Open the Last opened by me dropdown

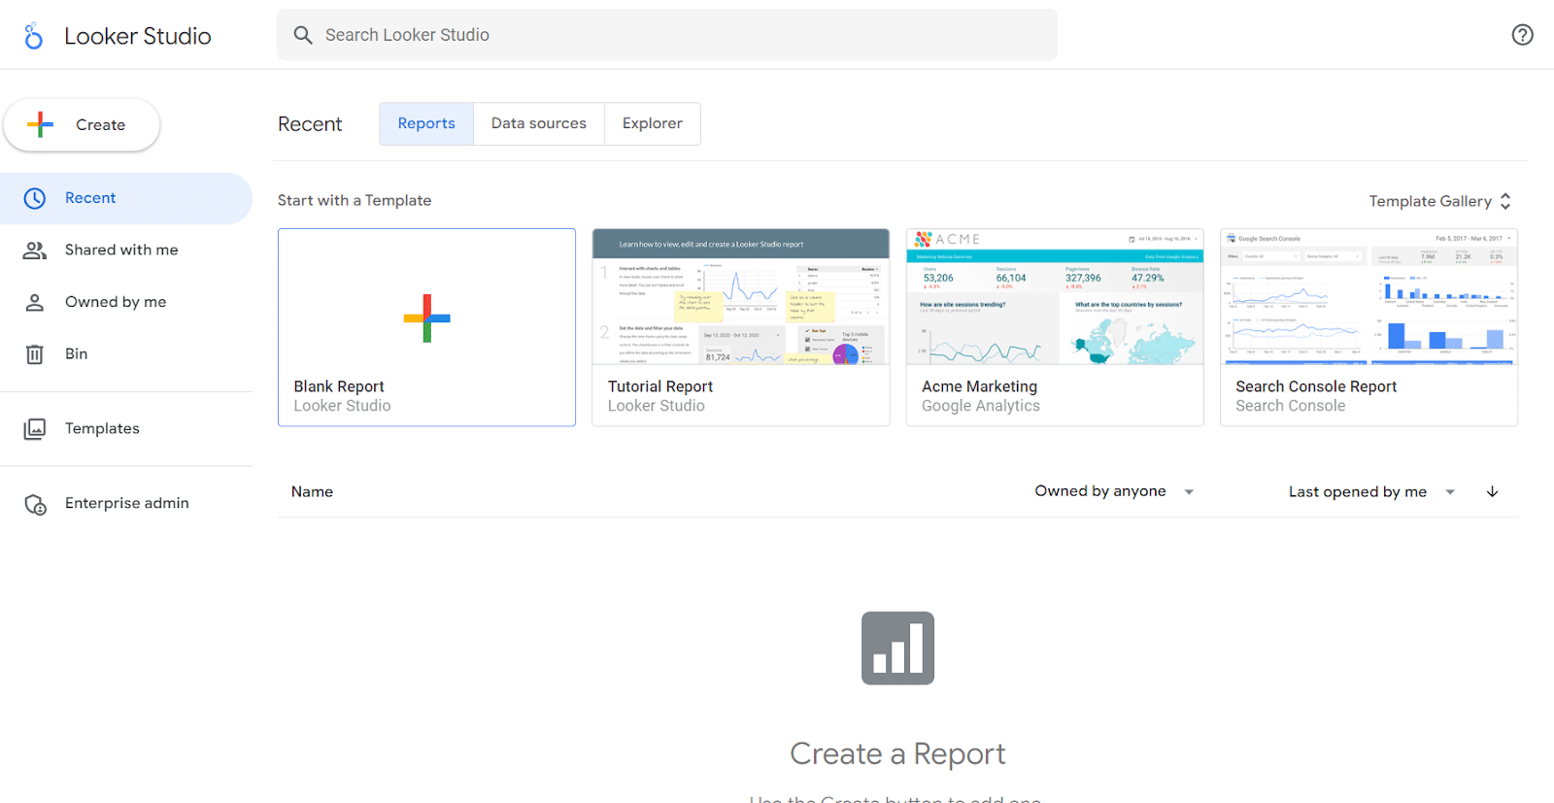(1371, 492)
